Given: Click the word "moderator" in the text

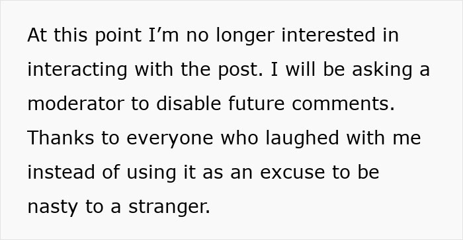Looking at the screenshot, I should pyautogui.click(x=76, y=104).
